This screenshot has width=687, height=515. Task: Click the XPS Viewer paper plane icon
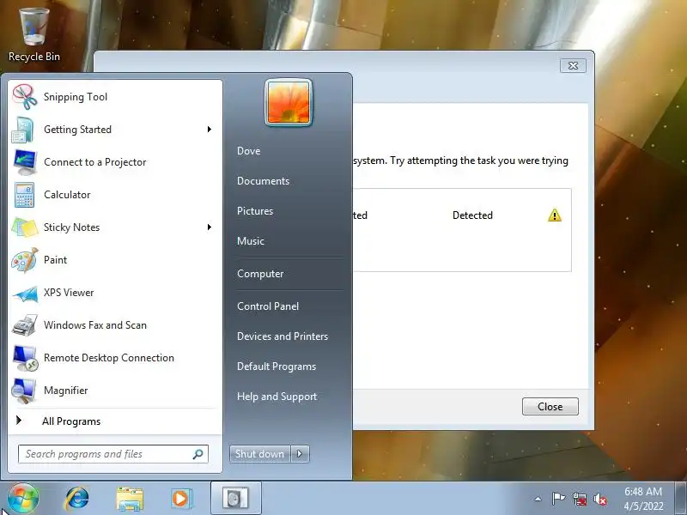click(25, 294)
